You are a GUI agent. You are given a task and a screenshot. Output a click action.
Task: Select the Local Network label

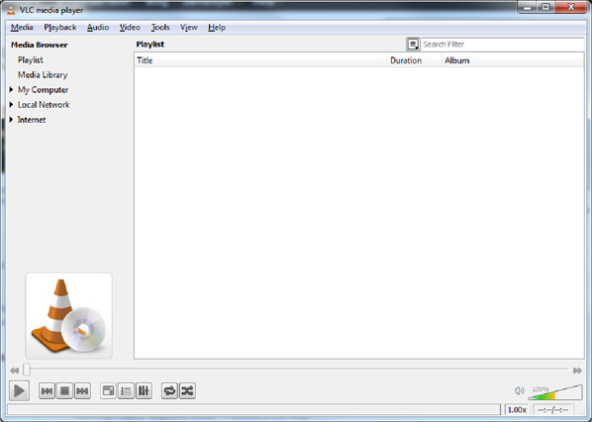pyautogui.click(x=44, y=105)
